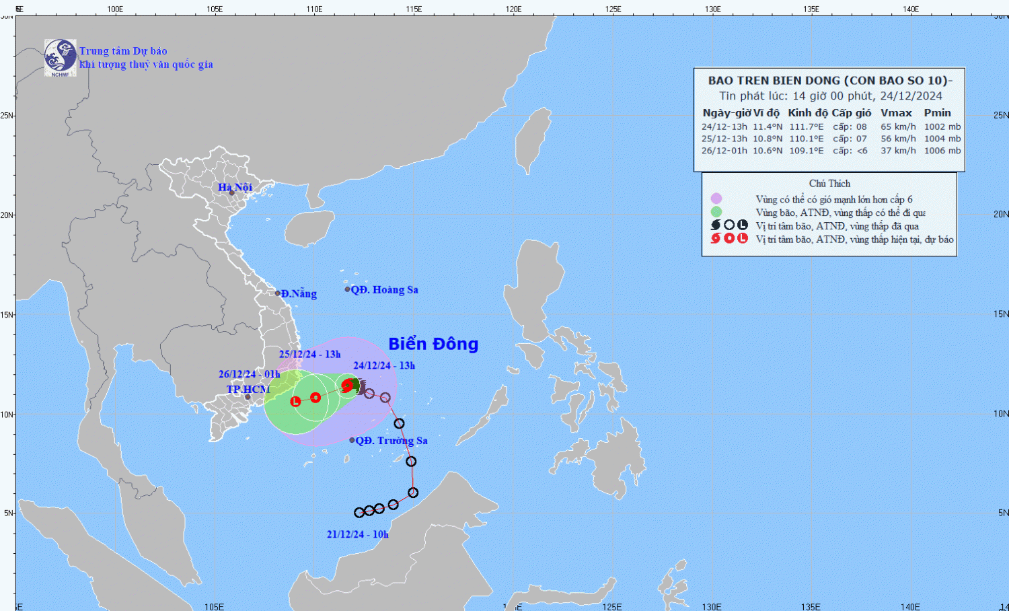
Task: Click the red L low-pressure forecast marker
Action: (295, 402)
